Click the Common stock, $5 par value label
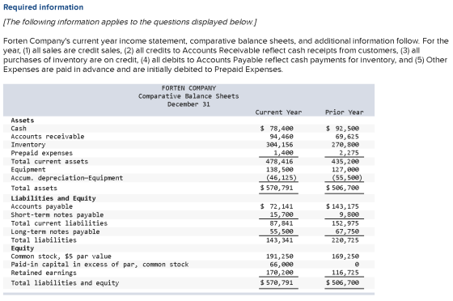The image size is (453, 301). (61, 256)
